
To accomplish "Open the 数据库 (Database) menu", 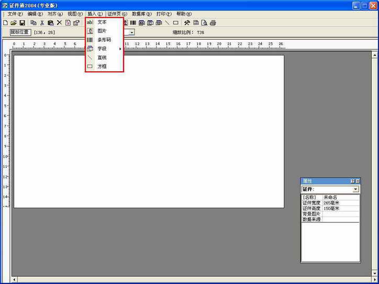I will (x=141, y=14).
